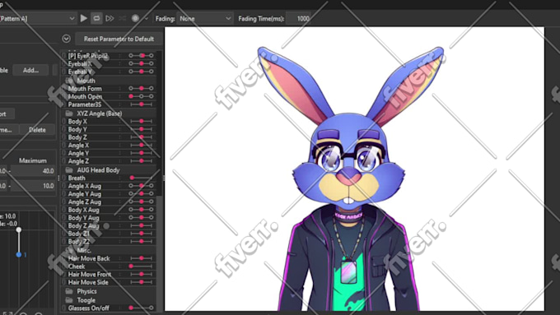Screen dimensions: 560x315
Task: Collapse the Mouth parameter folder
Action: [x=69, y=81]
